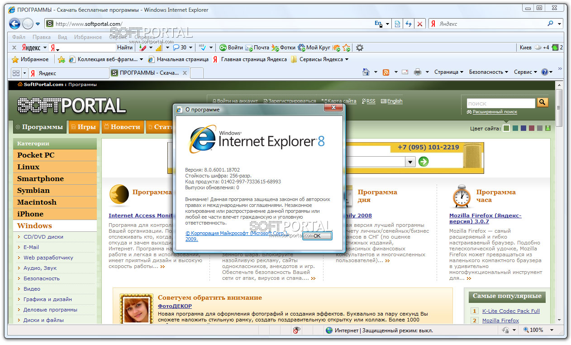
Task: Click the spell check ABC icon
Action: click(202, 48)
